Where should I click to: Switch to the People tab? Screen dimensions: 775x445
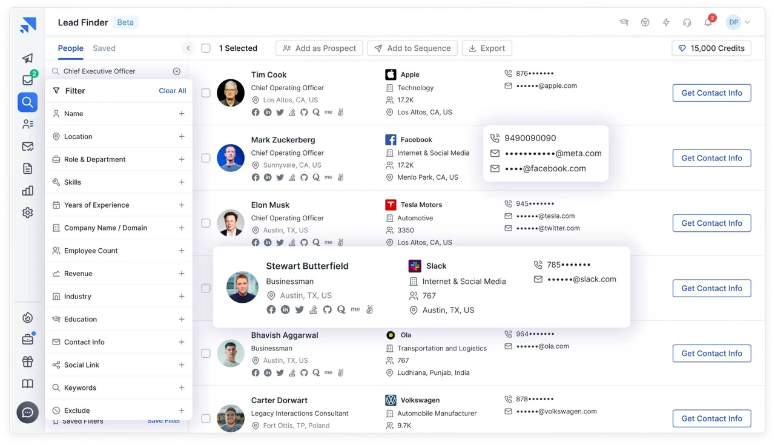click(71, 48)
